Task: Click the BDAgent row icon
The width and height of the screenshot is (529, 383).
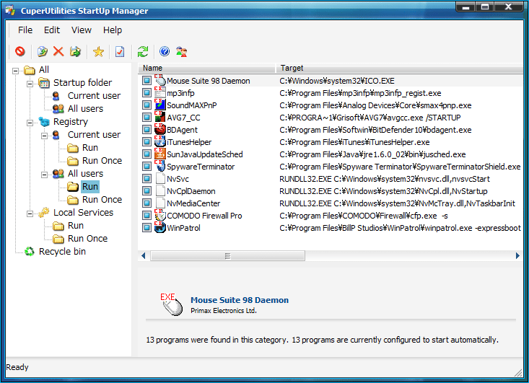Action: (x=160, y=129)
